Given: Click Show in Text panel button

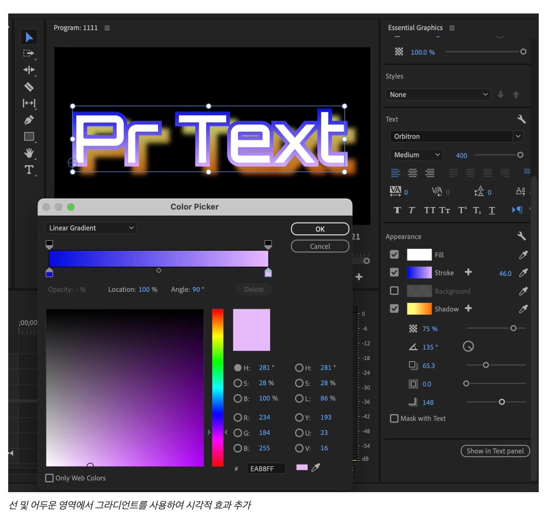Looking at the screenshot, I should click(x=495, y=451).
